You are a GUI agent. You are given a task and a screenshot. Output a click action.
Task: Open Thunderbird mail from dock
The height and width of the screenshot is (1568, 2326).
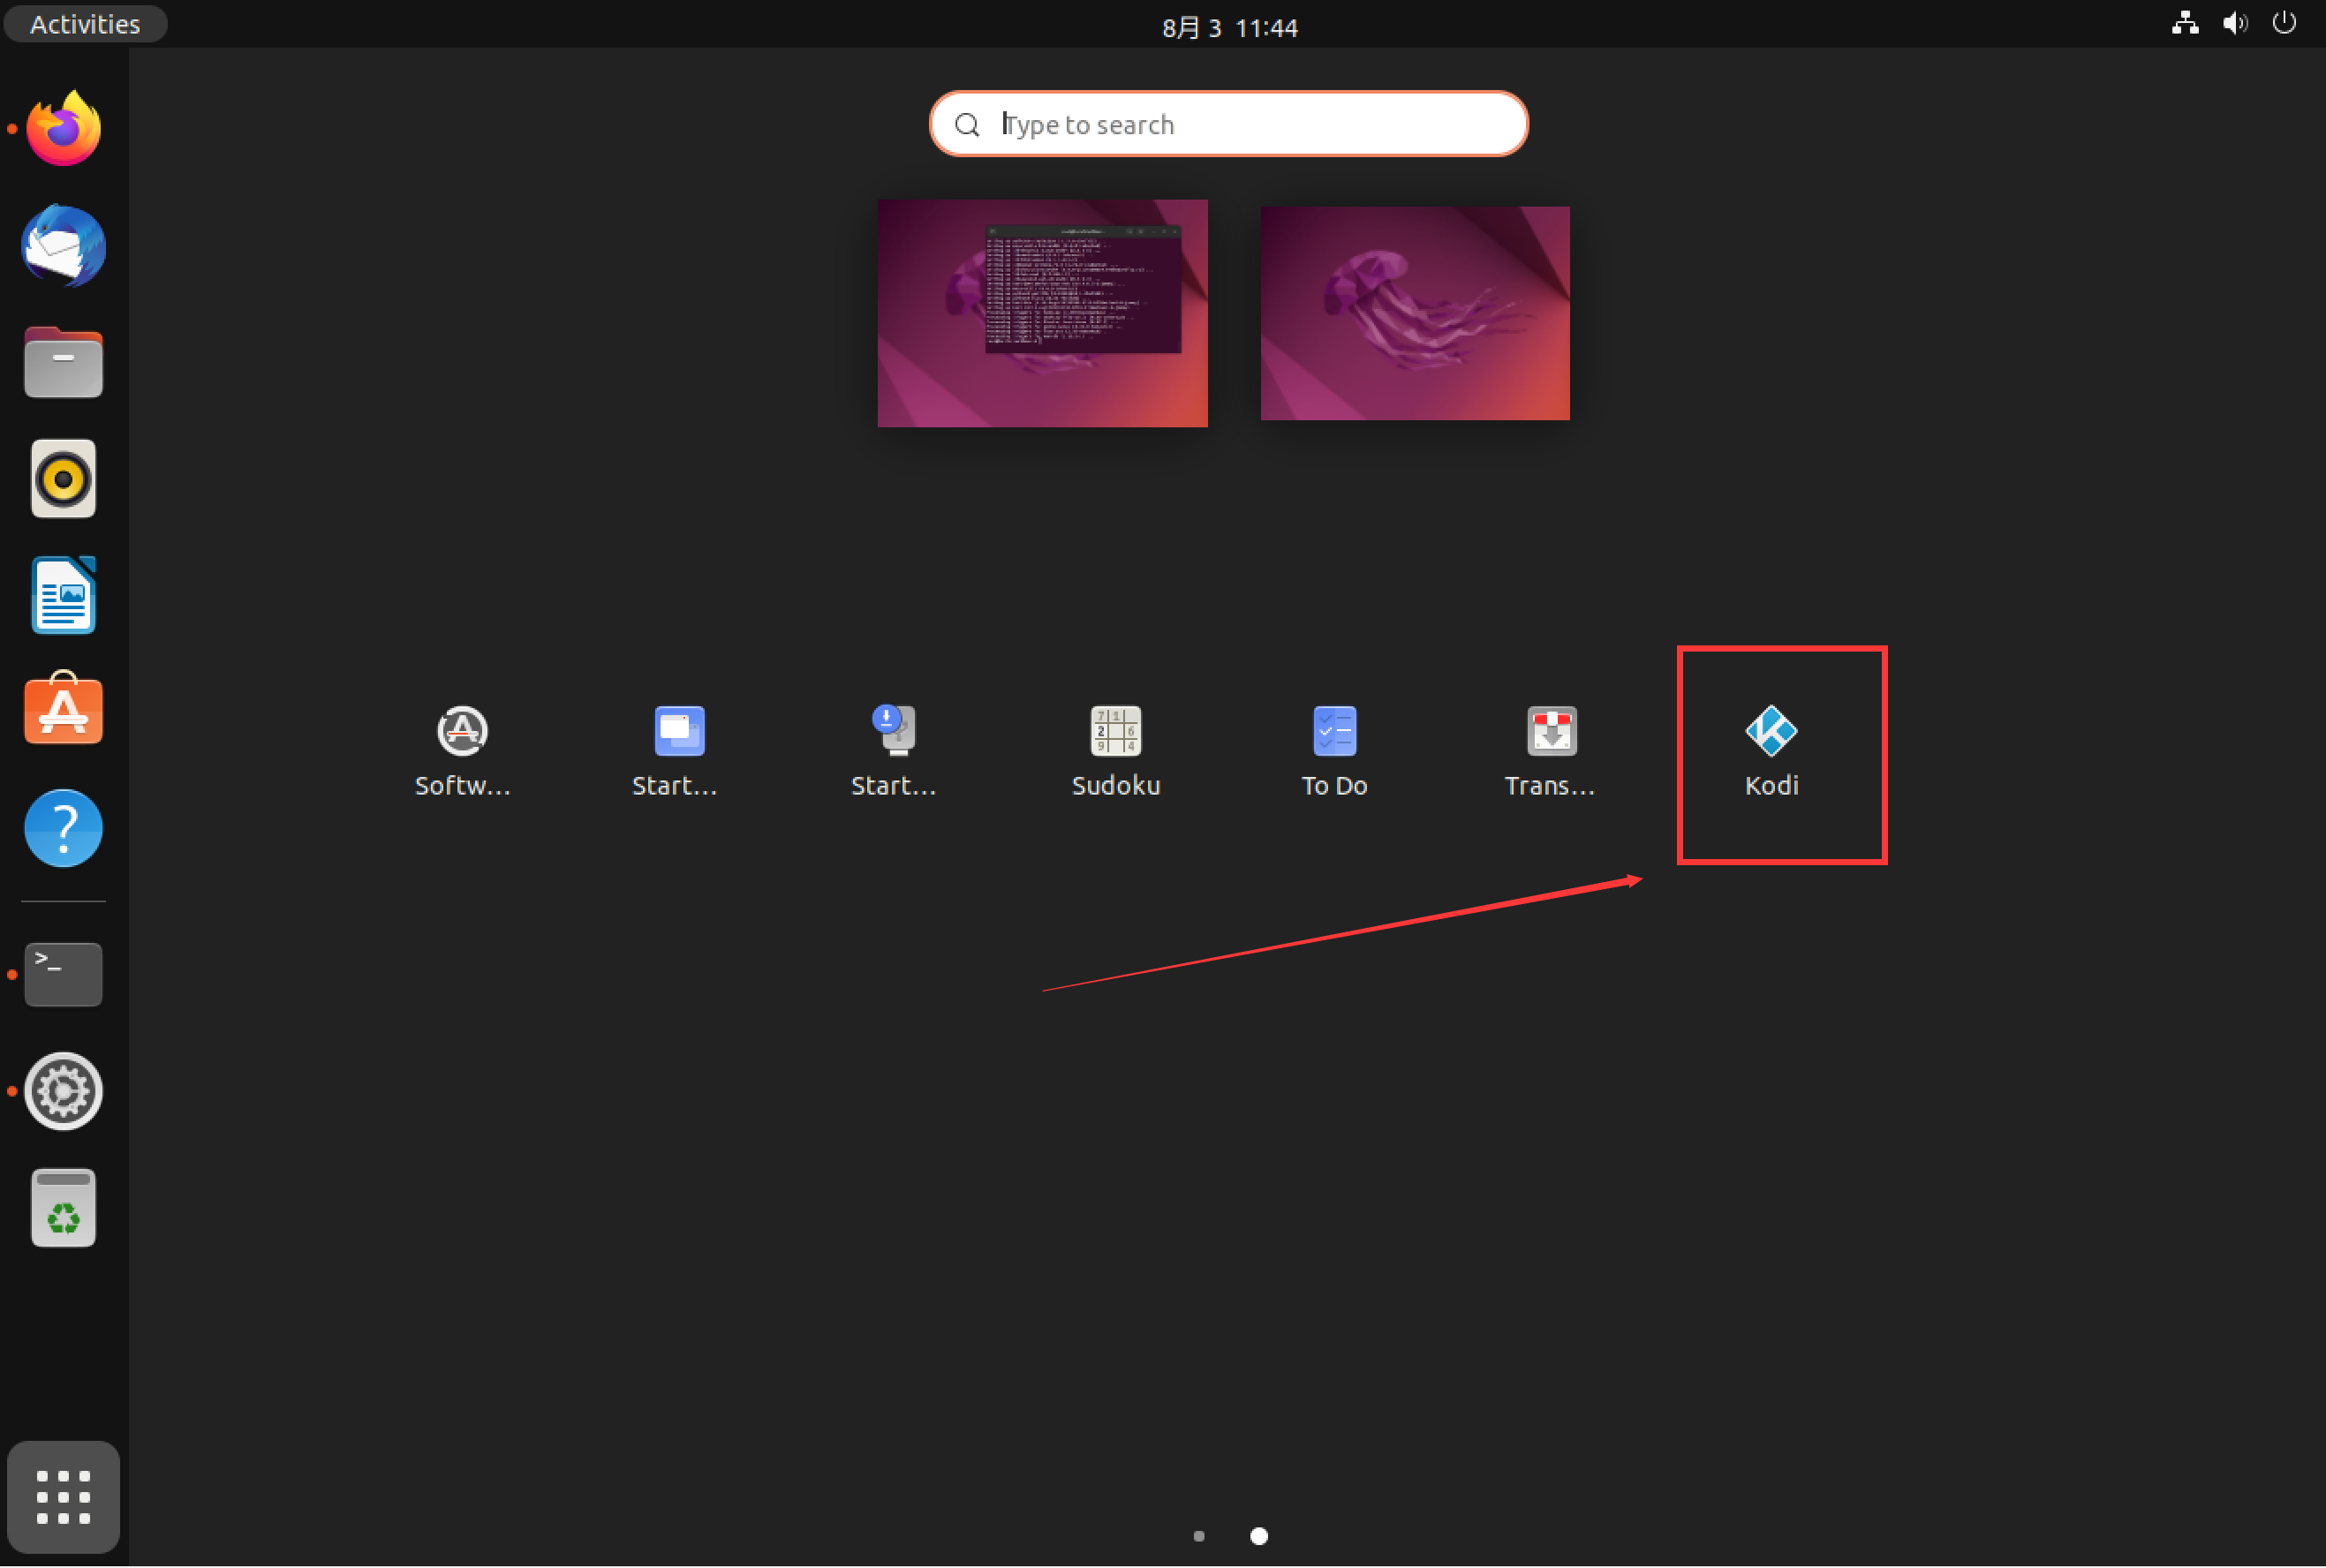pos(63,246)
